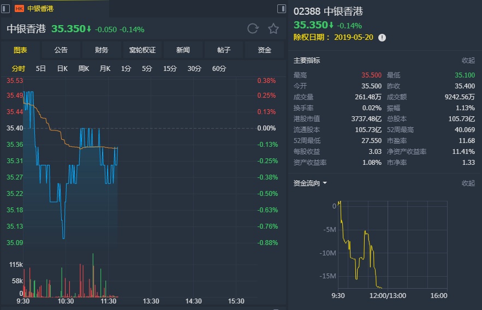Select the 月K chart period
The width and height of the screenshot is (482, 310).
pos(105,68)
